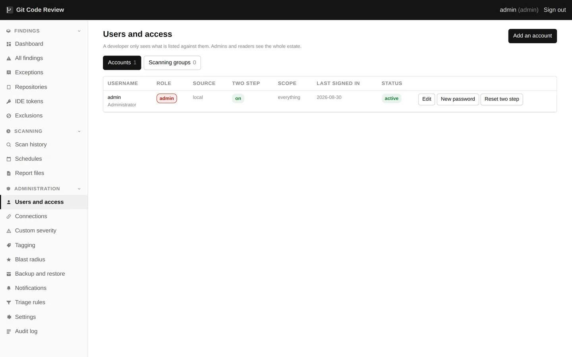Open Dashboard via its grid icon

click(9, 44)
